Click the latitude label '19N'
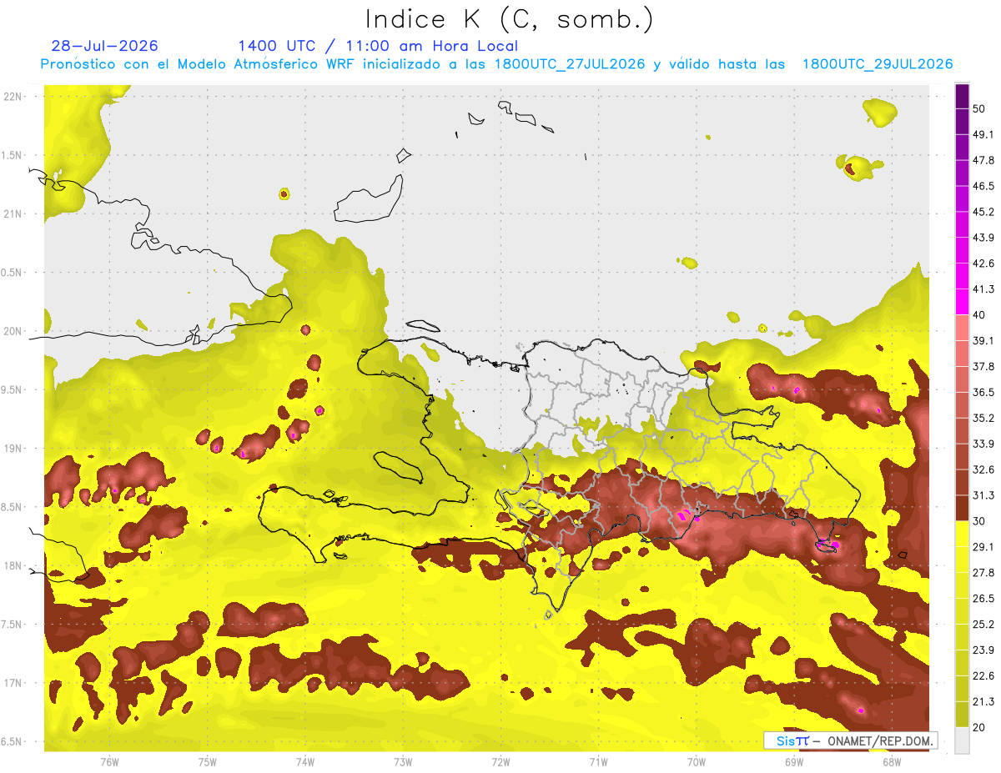The height and width of the screenshot is (773, 1001). pyautogui.click(x=14, y=449)
